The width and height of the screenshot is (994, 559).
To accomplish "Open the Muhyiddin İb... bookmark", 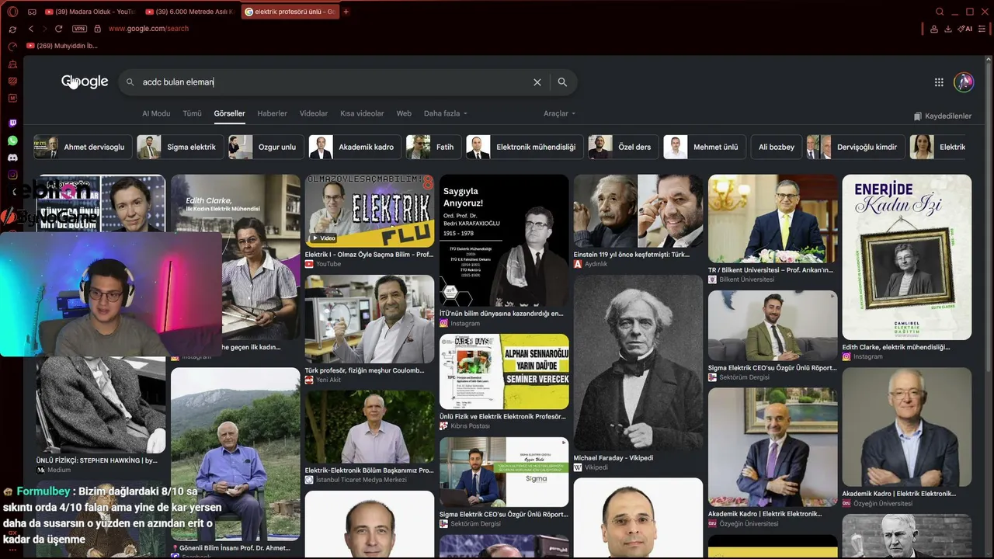I will tap(63, 46).
